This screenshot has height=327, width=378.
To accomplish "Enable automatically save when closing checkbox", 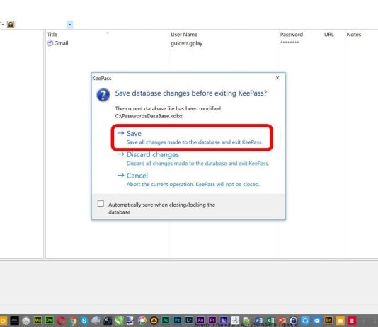I will point(101,204).
